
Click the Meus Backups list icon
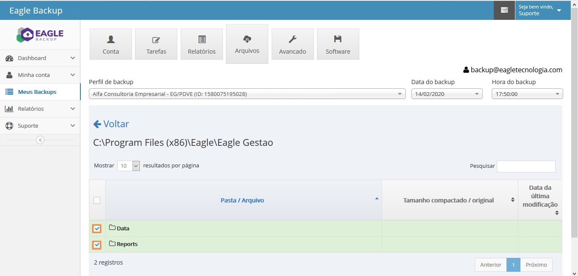click(x=9, y=92)
